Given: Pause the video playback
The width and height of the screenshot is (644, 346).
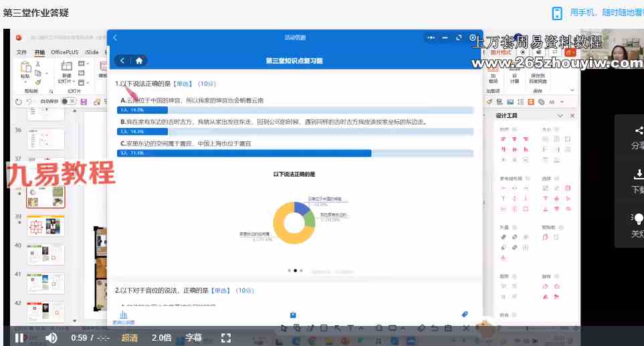Looking at the screenshot, I should [19, 338].
